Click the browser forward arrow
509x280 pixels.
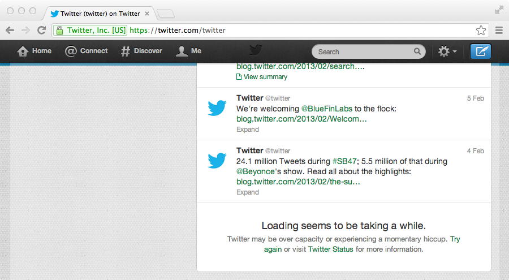tap(25, 31)
